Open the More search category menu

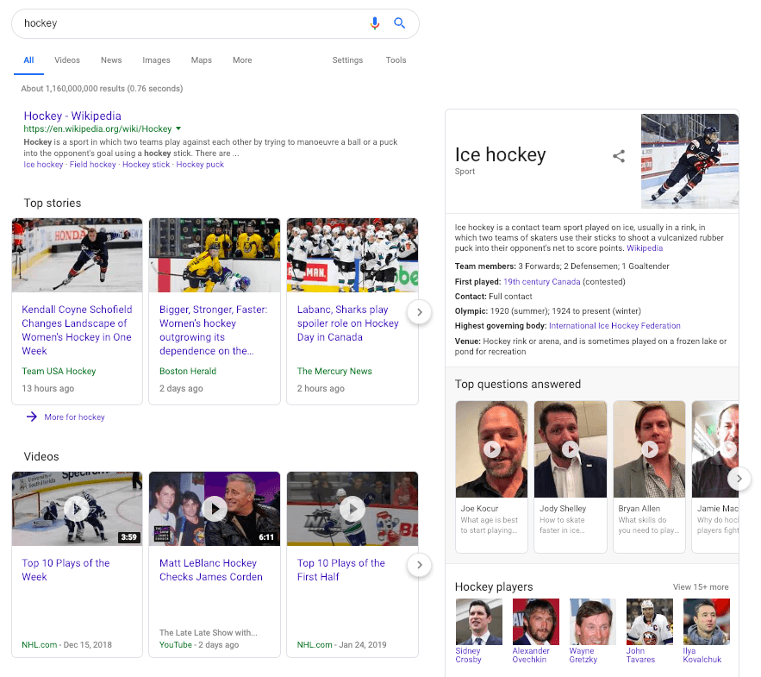[x=242, y=60]
